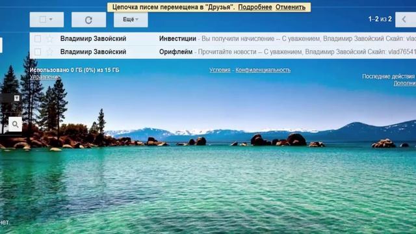Screen dimensions: 416x234
Task: Tick checkbox for Орифлейм message
Action: coord(38,52)
